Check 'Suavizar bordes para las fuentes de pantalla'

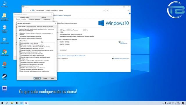coord(20,69)
